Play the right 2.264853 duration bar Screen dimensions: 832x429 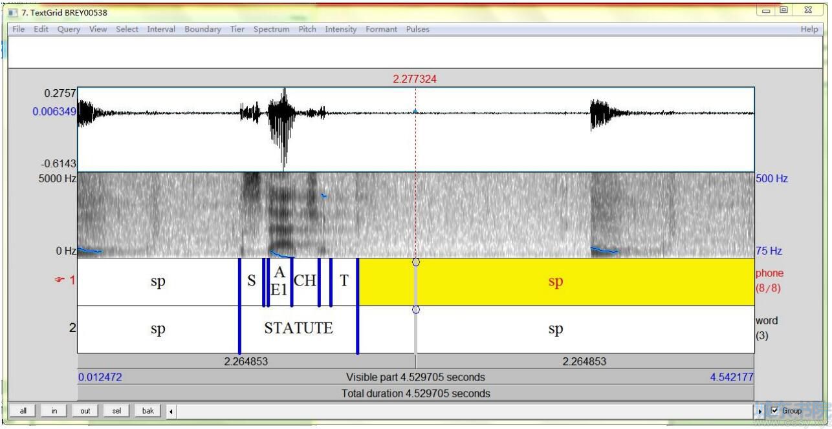point(585,361)
